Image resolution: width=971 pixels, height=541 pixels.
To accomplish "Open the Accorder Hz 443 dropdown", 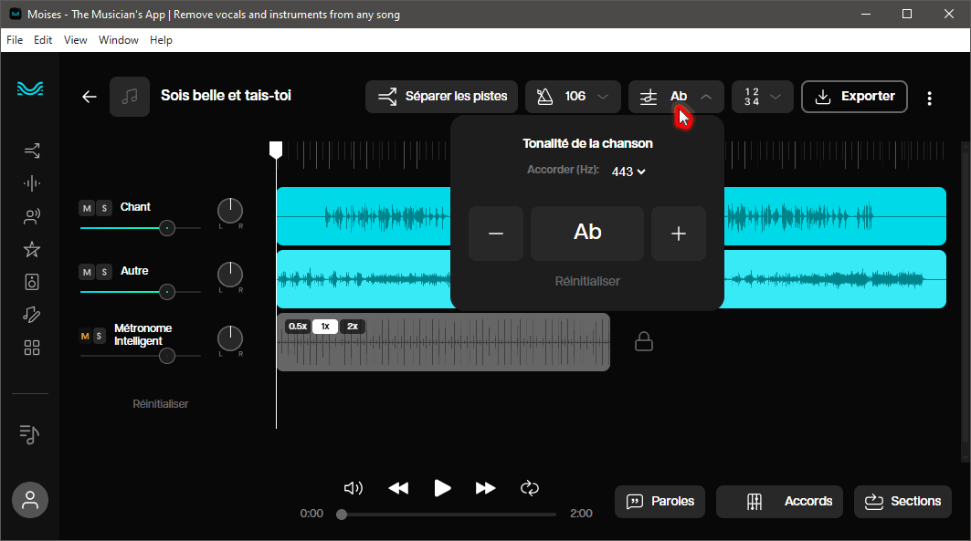I will tap(628, 172).
